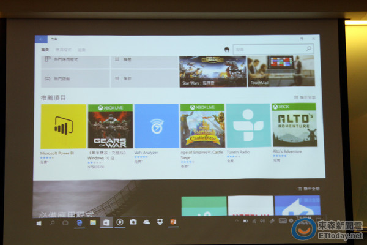Show all essential apps link in lower section
Viewport: 367px width, 245px height.
308,189
